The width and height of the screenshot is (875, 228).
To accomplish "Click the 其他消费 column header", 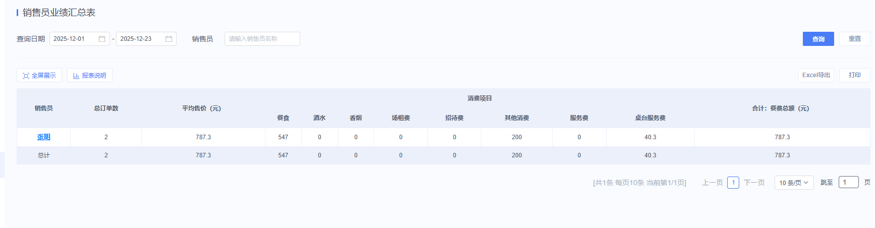I will [x=517, y=118].
